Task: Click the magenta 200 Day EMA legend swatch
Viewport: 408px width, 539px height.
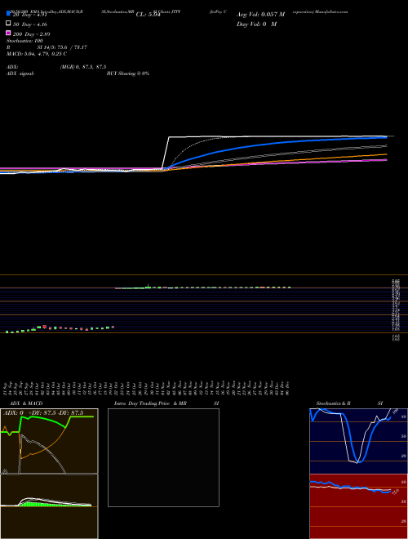Action: [9, 33]
